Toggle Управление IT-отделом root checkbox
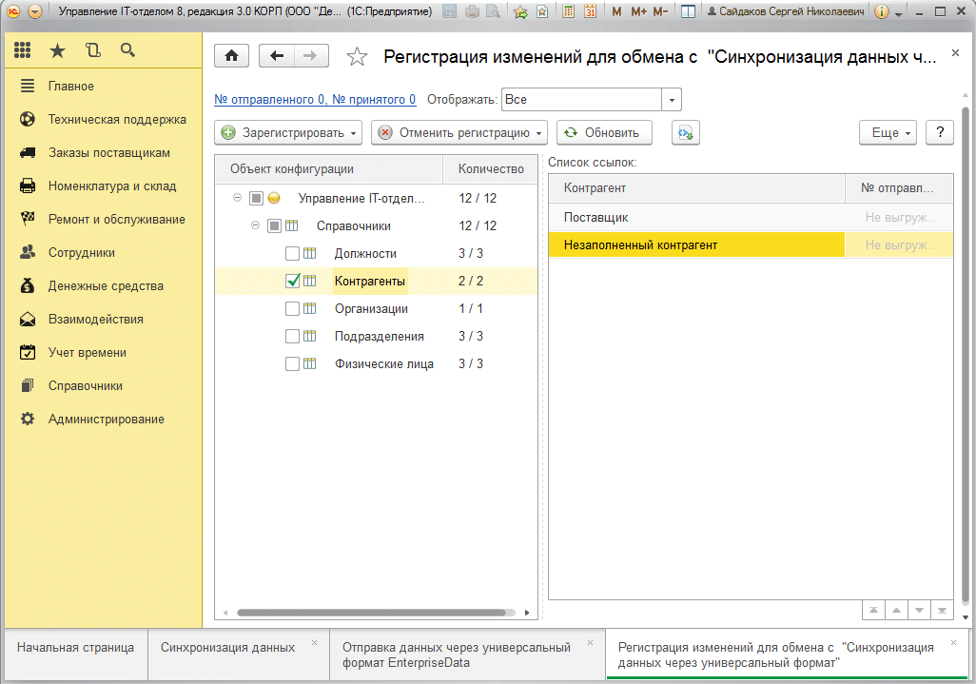Viewport: 976px width, 684px height. point(257,198)
